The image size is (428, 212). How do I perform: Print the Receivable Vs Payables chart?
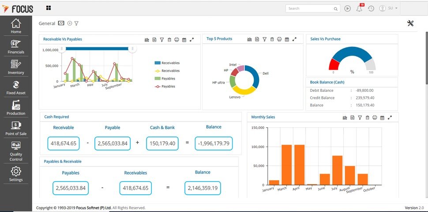pos(176,40)
